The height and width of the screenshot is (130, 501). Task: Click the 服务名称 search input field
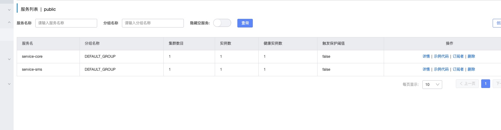pos(66,23)
